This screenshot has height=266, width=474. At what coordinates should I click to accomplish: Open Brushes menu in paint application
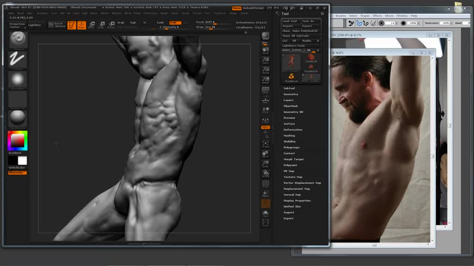pyautogui.click(x=340, y=16)
